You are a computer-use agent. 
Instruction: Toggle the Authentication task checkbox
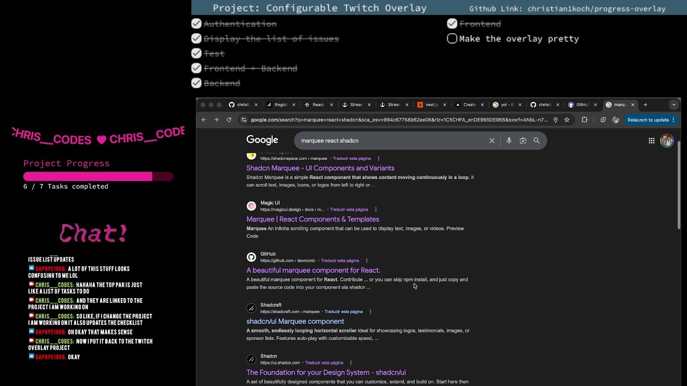coord(196,24)
